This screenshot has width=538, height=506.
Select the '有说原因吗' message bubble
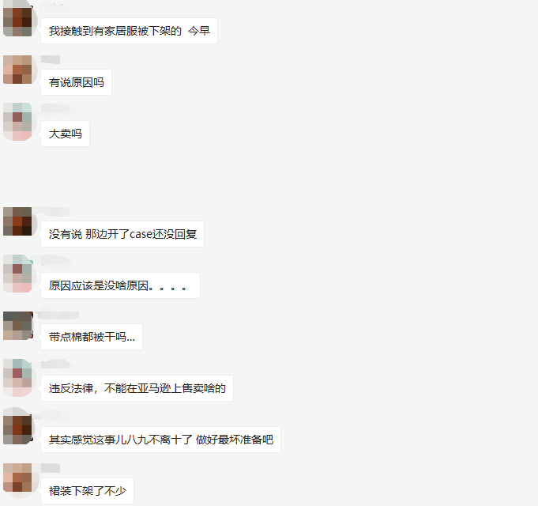(x=76, y=82)
